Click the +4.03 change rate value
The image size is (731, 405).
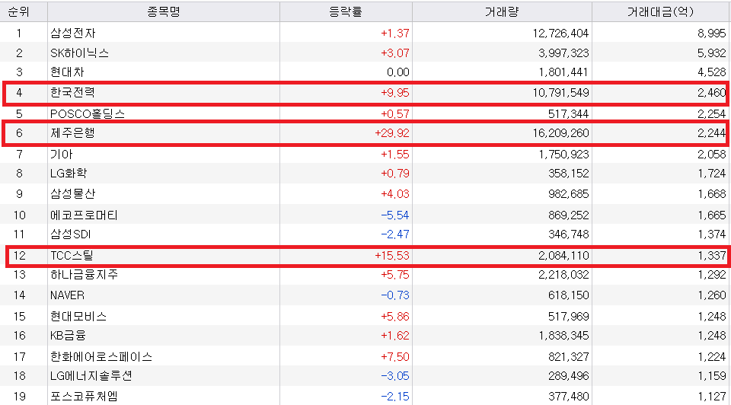tap(395, 194)
